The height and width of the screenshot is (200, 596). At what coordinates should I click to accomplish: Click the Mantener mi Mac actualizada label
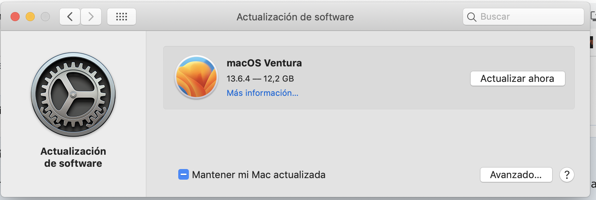tap(259, 175)
